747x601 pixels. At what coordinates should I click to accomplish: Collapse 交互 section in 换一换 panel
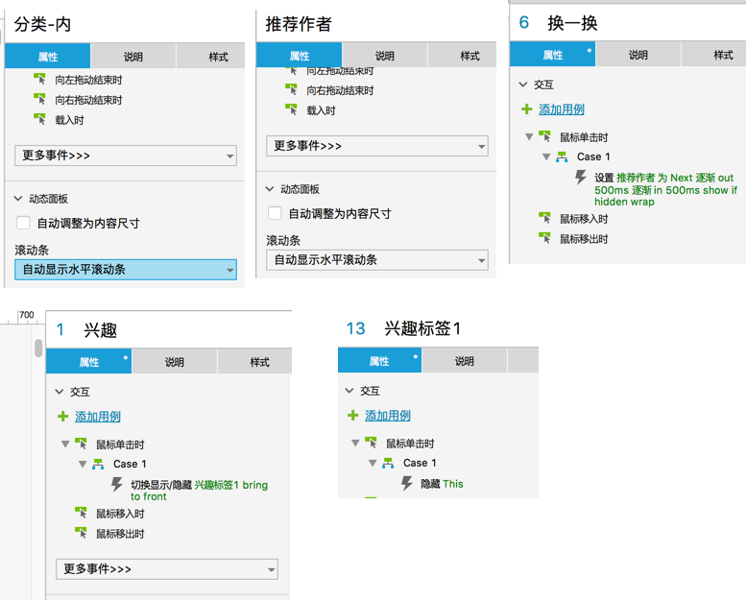click(x=523, y=84)
